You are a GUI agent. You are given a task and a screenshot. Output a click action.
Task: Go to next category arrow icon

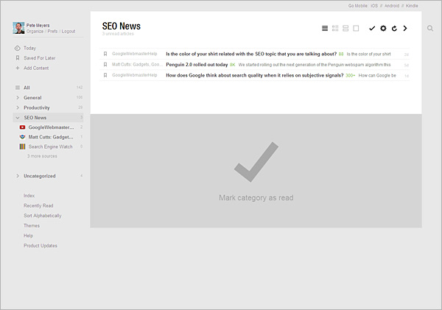(405, 28)
